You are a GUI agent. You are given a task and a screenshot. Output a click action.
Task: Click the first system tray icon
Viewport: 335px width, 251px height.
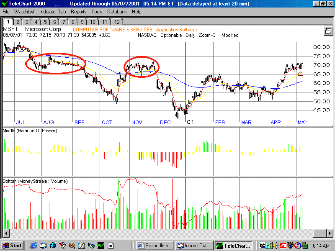click(x=262, y=246)
